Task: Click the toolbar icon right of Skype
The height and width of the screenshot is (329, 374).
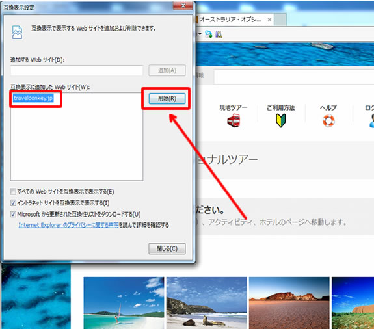Action: pos(219,34)
